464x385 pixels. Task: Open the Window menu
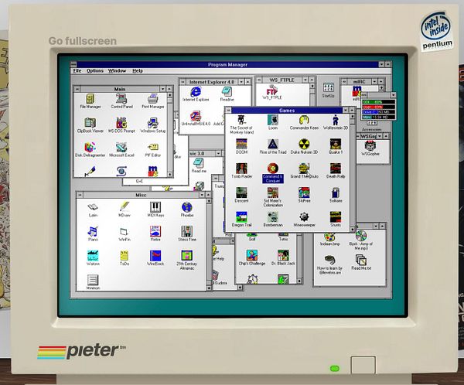point(117,70)
